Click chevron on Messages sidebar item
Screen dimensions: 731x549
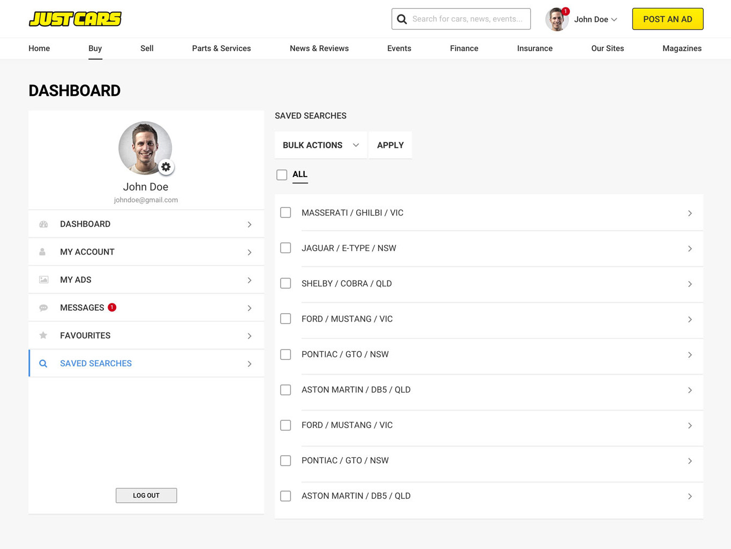[x=250, y=308]
